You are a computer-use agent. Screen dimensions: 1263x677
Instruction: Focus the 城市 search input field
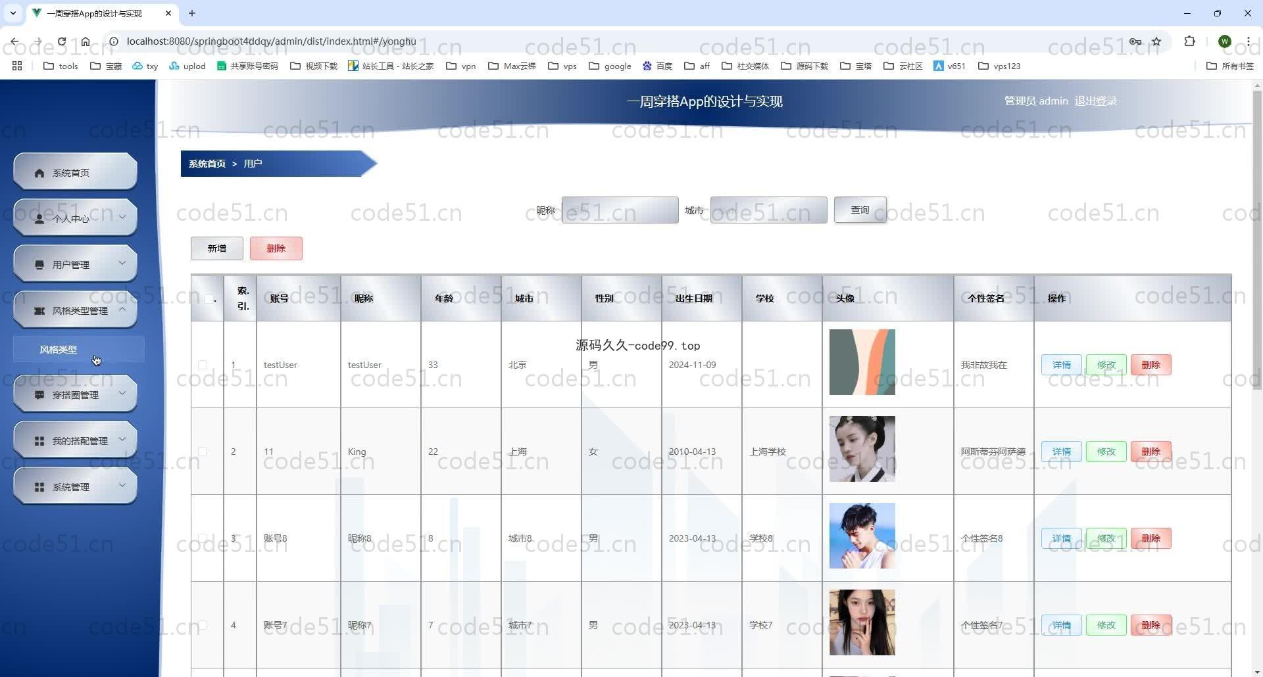[x=768, y=210]
